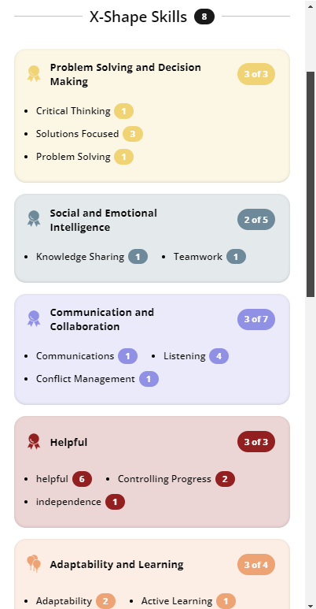Screen dimensions: 316x609
Task: Click the Conflict Management skill
Action: click(x=86, y=379)
